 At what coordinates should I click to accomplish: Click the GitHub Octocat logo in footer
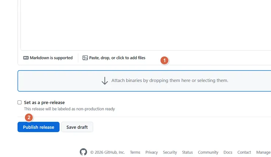click(83, 152)
